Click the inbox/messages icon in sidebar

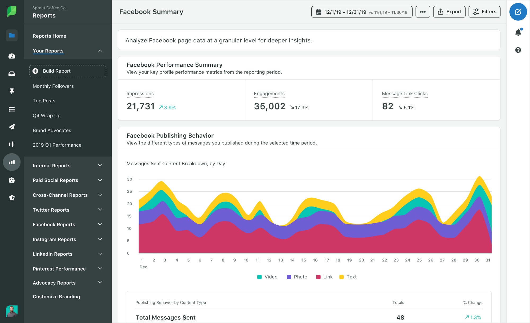click(11, 73)
